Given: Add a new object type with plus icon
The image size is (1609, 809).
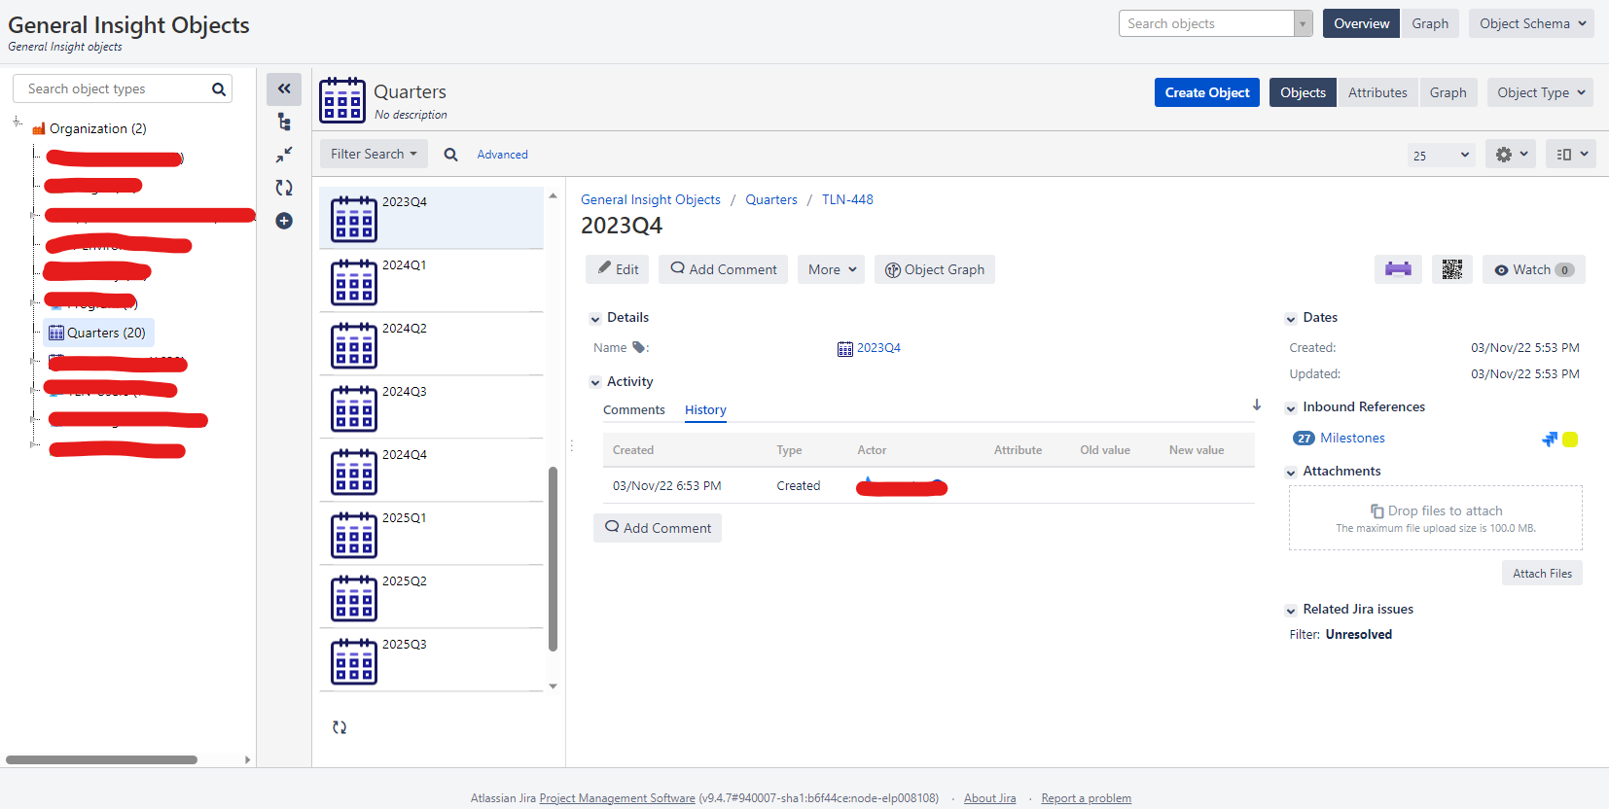Looking at the screenshot, I should pos(284,221).
